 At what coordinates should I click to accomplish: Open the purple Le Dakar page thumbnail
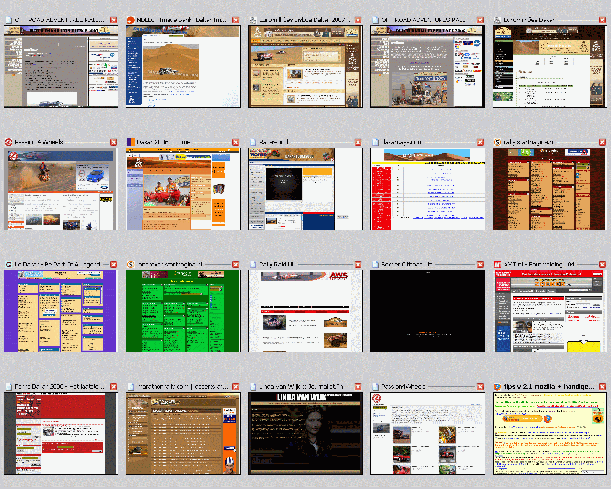pyautogui.click(x=61, y=311)
